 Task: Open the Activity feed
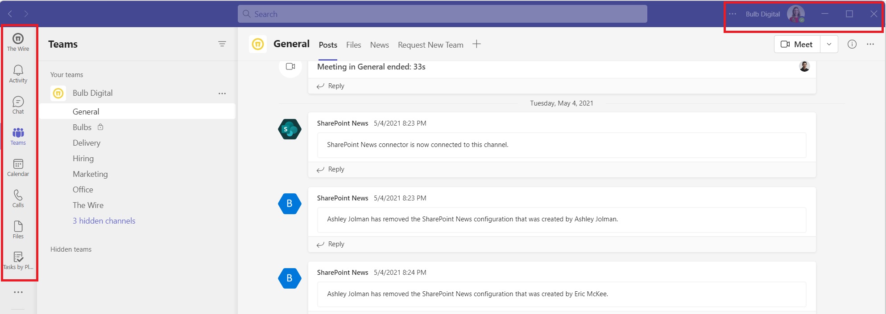point(18,73)
